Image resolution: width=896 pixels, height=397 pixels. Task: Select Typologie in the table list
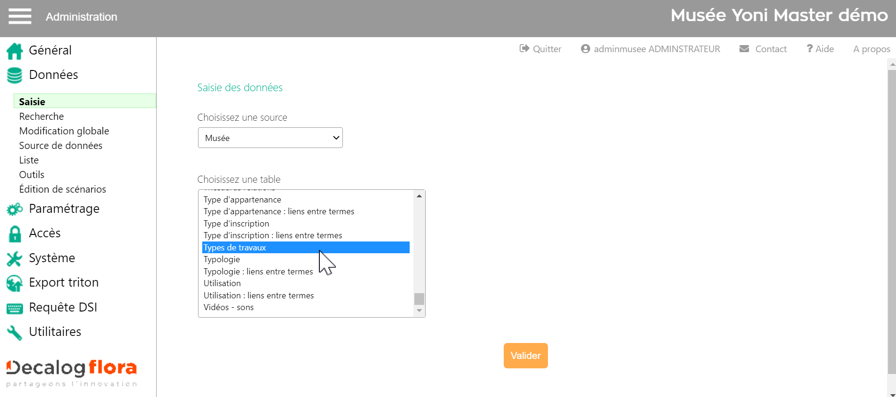[x=222, y=259]
